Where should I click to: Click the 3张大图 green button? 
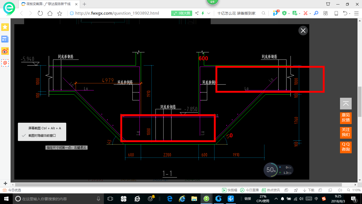click(x=182, y=13)
